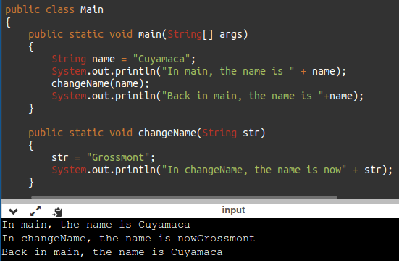This screenshot has height=261, width=399.
Task: Click the main method signature line
Action: [138, 34]
